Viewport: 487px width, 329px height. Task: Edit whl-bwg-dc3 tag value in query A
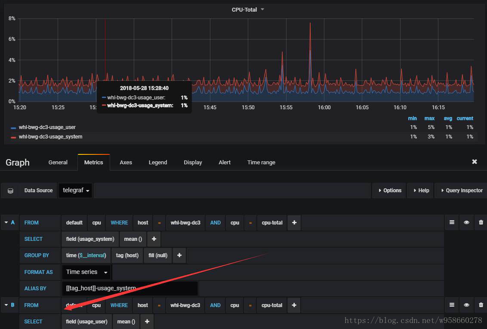(x=185, y=222)
